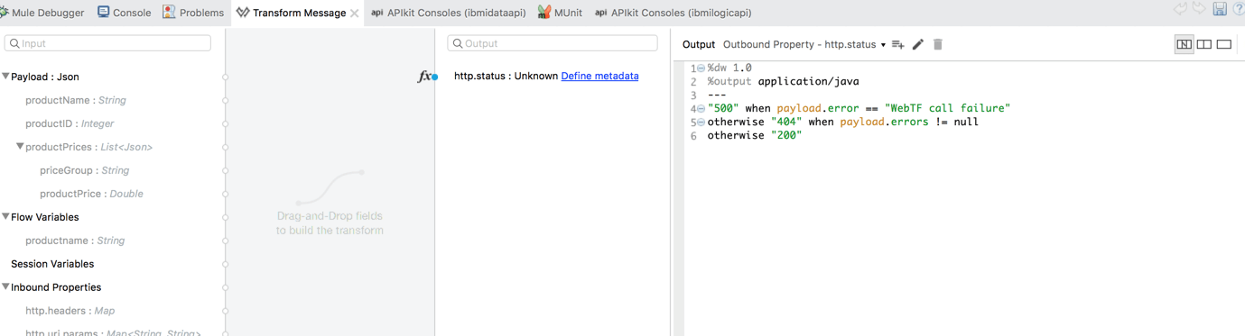The image size is (1245, 336).
Task: Open APIkit Consoles (ibmidataapi) tab
Action: pos(449,13)
